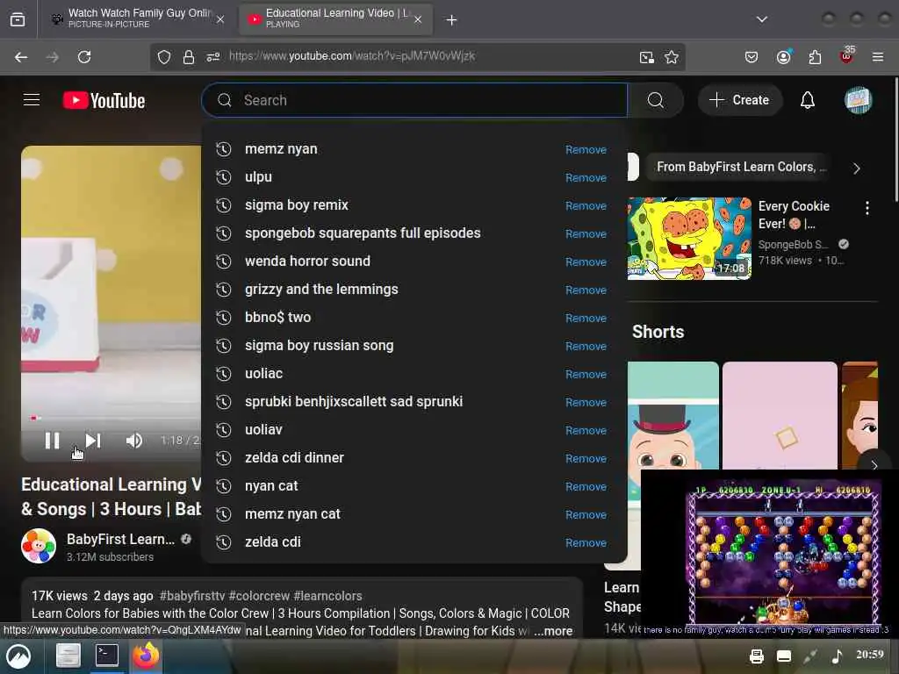This screenshot has width=899, height=674.
Task: Open the Firefox View icon
Action: (18, 19)
